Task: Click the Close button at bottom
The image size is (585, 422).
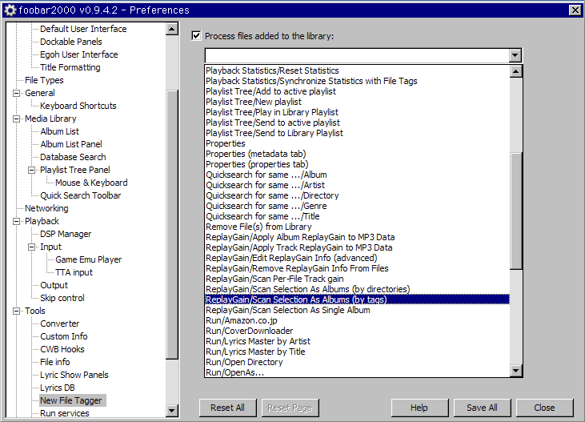Action: tap(544, 408)
